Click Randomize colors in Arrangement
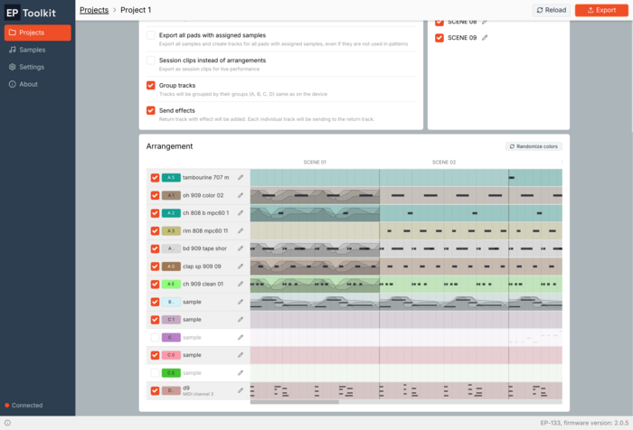The image size is (633, 430). coord(534,146)
